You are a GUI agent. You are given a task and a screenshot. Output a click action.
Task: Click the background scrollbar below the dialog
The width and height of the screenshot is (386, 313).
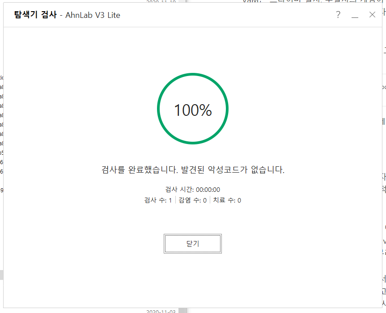click(182, 310)
